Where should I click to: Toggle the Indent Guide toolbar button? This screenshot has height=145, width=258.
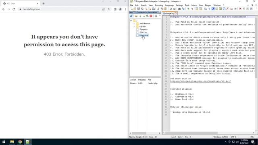(213, 9)
